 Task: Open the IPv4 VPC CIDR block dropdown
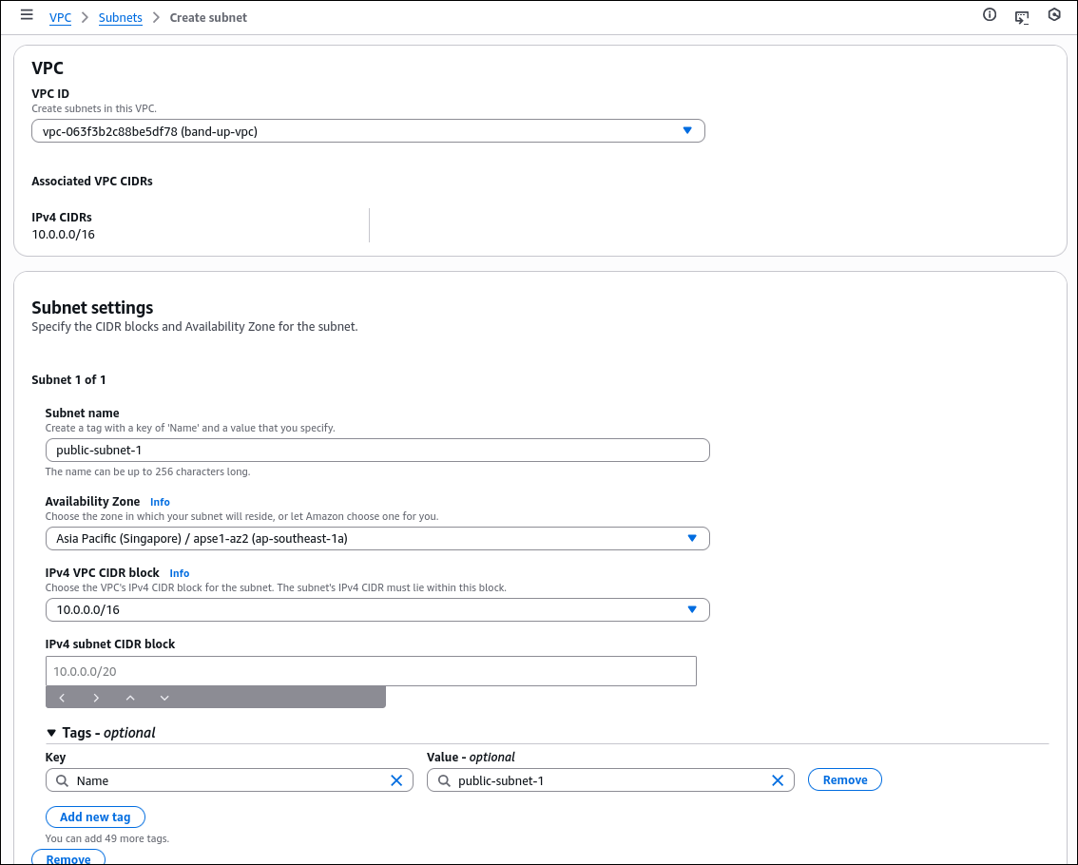pos(692,609)
